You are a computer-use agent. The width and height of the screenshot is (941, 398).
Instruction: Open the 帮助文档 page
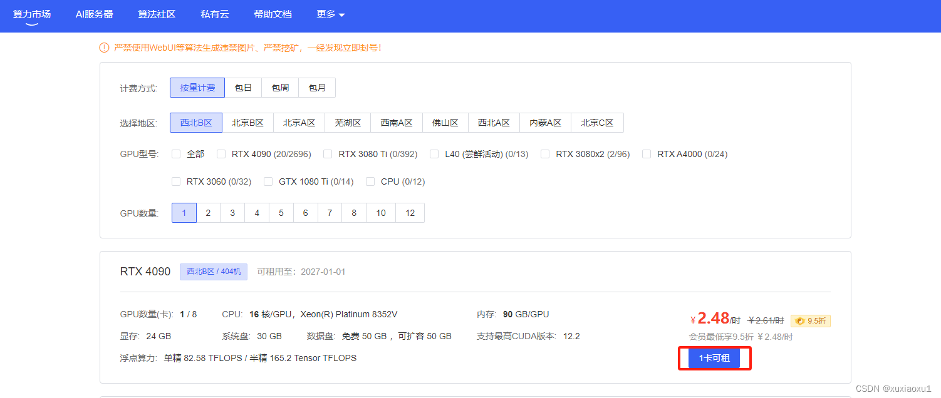(x=273, y=13)
